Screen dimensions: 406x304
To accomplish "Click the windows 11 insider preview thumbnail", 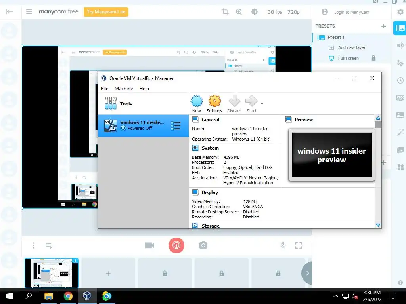I will (332, 155).
